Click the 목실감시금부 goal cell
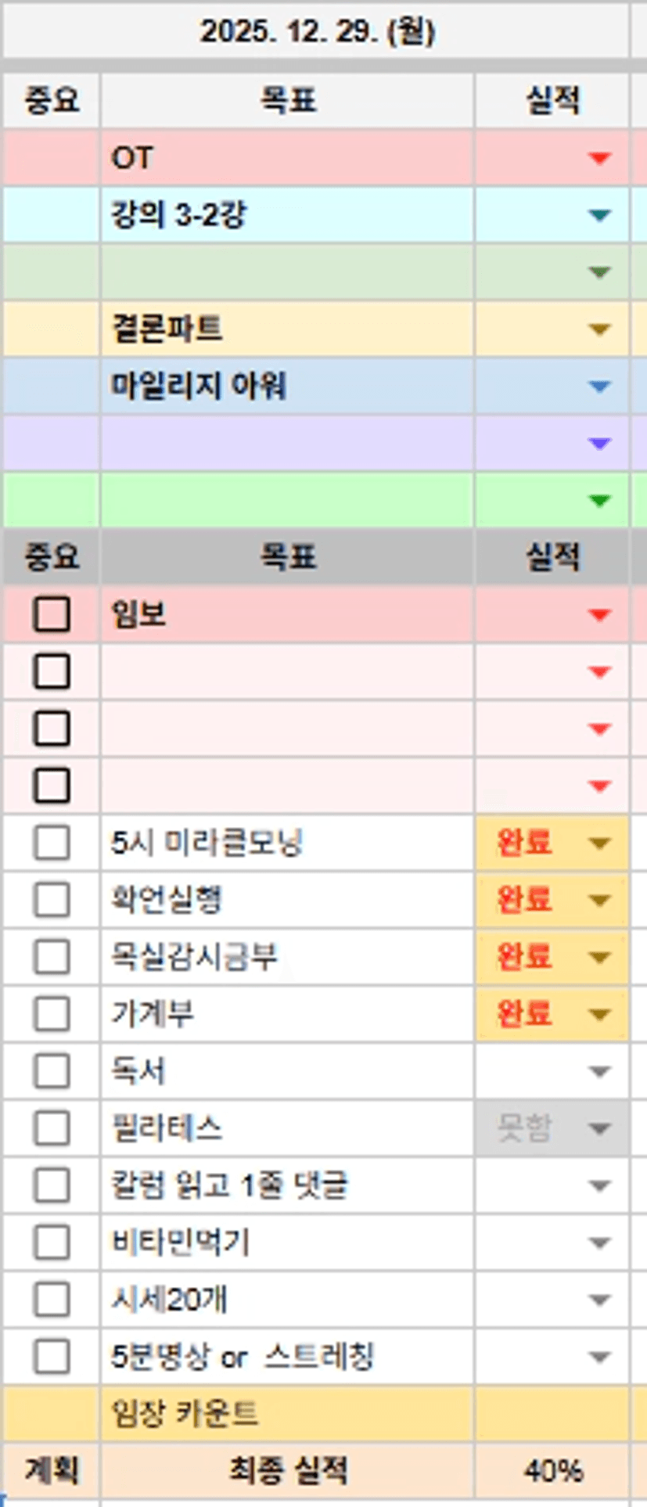Screen dimensions: 647x1507 (286, 957)
